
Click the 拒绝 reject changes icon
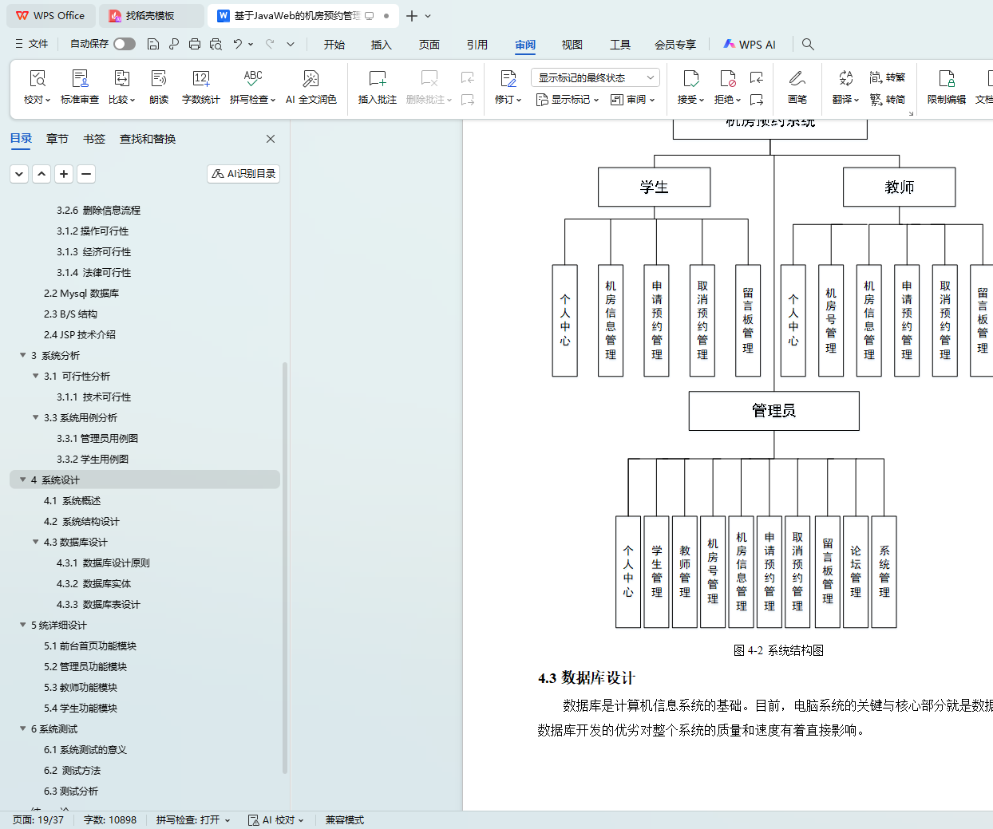[x=727, y=78]
